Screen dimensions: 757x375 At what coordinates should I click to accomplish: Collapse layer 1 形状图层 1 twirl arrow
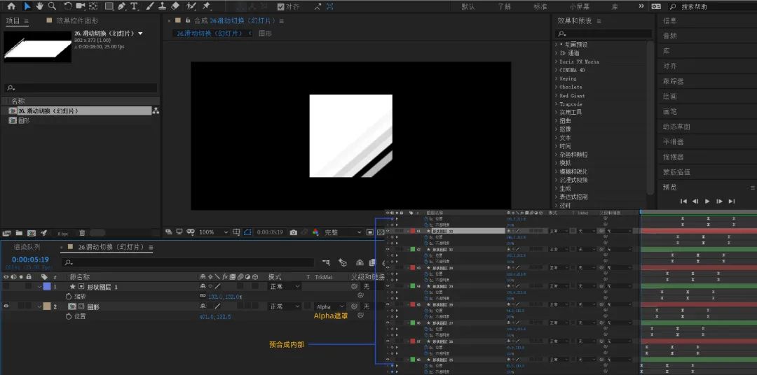[39, 287]
